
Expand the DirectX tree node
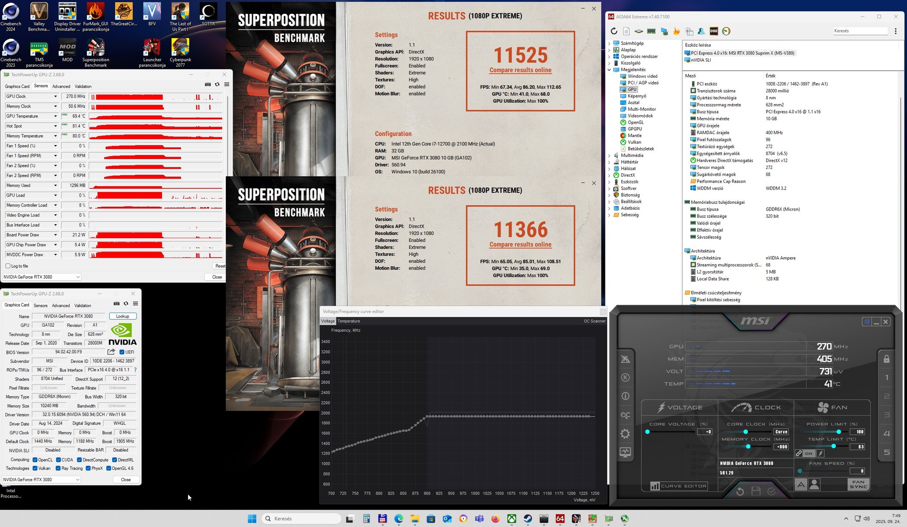click(x=609, y=175)
